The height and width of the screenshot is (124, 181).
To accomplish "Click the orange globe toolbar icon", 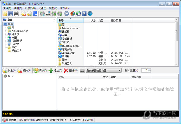I will (73, 14).
